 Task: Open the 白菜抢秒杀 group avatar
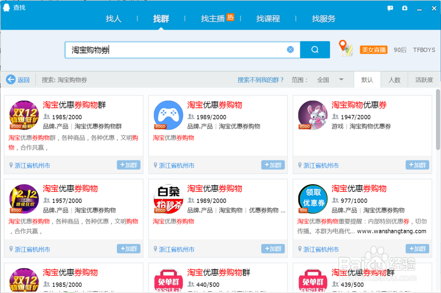click(168, 199)
